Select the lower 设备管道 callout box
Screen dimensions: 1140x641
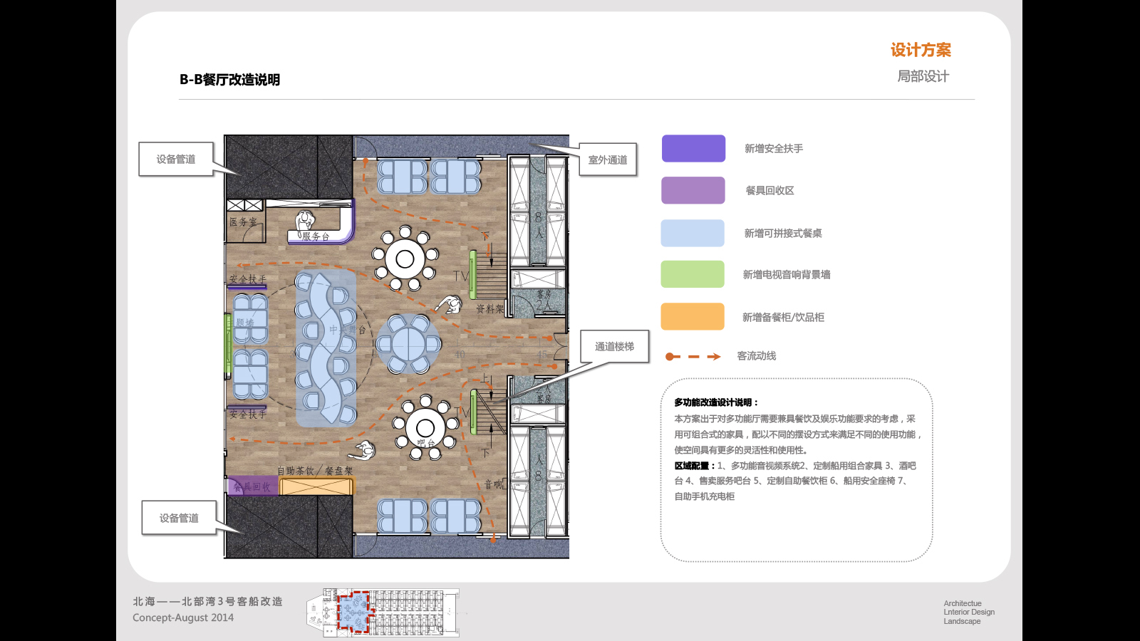click(179, 518)
